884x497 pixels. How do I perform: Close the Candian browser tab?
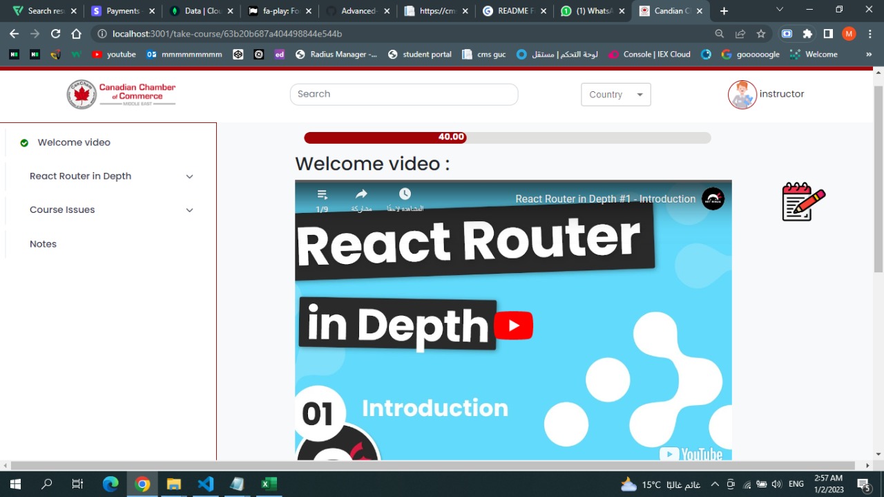(x=700, y=11)
